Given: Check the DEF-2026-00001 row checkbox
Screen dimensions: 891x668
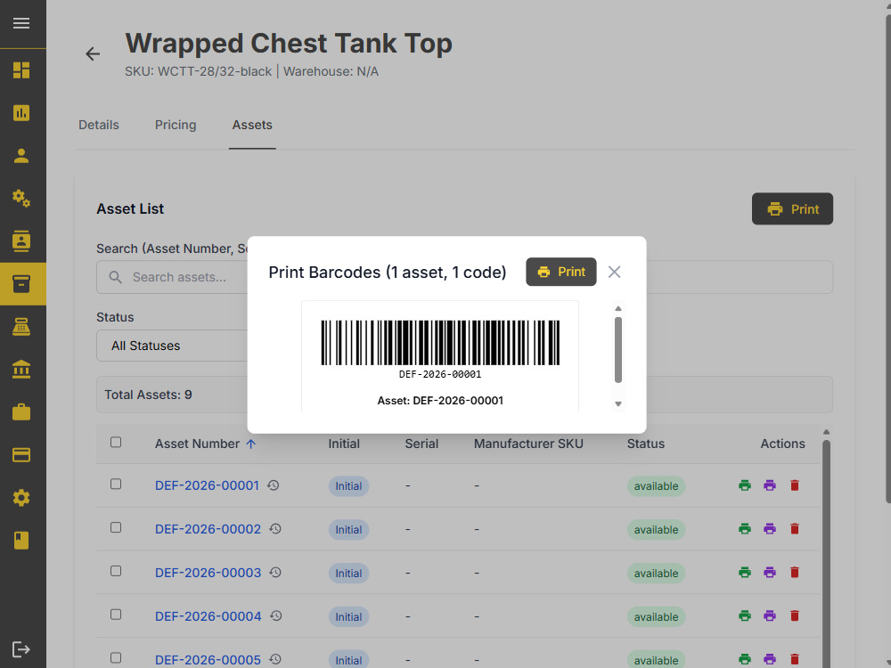Looking at the screenshot, I should tap(116, 484).
